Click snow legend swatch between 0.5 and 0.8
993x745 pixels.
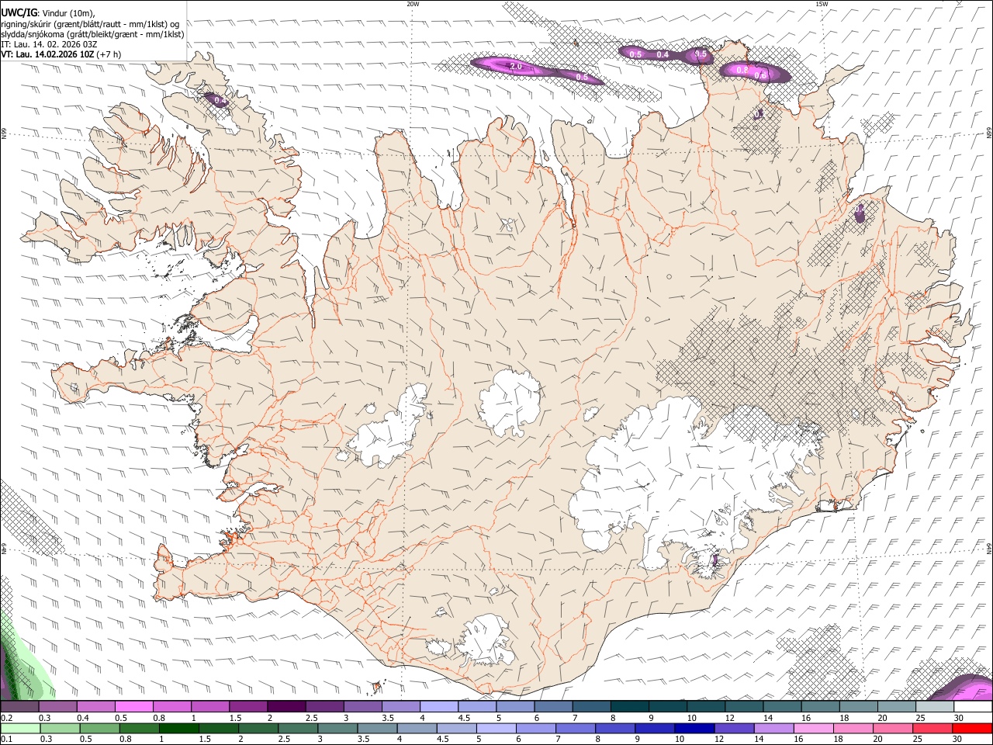click(134, 706)
